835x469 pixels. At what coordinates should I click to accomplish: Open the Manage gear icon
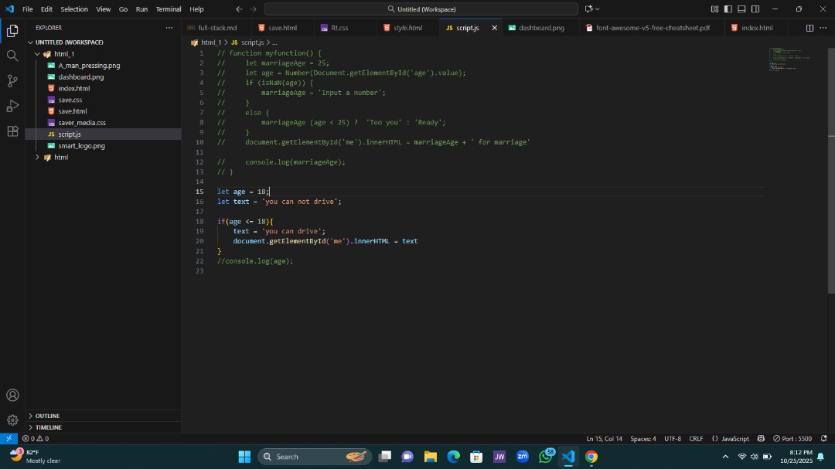[x=12, y=420]
